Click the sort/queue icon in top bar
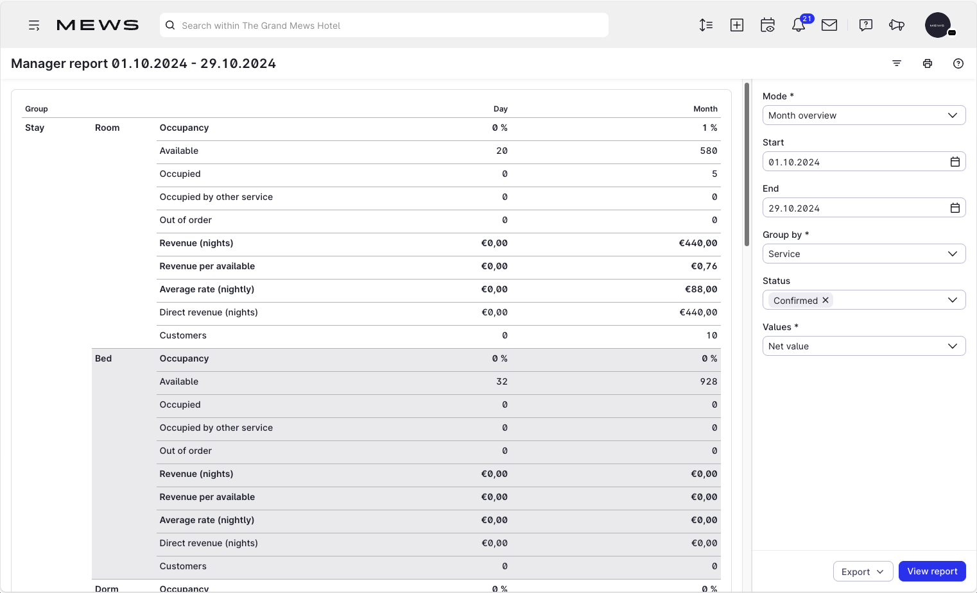The height and width of the screenshot is (593, 977). [706, 25]
